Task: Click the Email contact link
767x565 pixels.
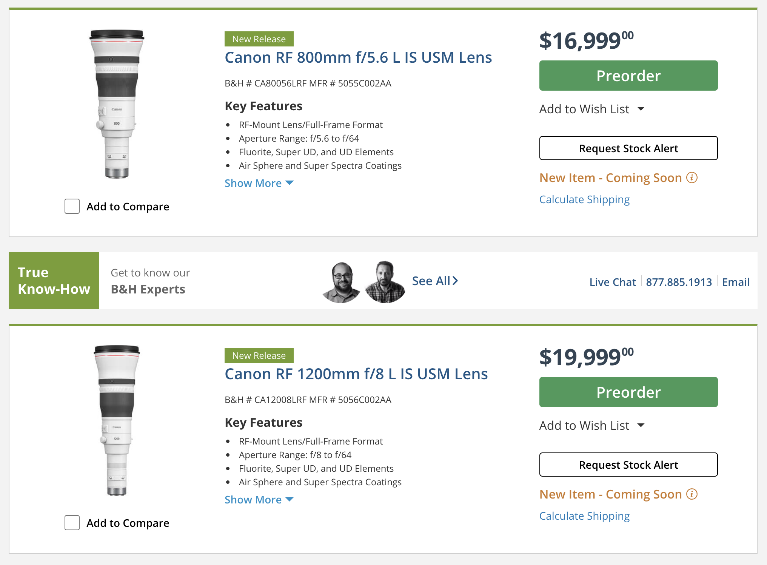Action: click(735, 282)
